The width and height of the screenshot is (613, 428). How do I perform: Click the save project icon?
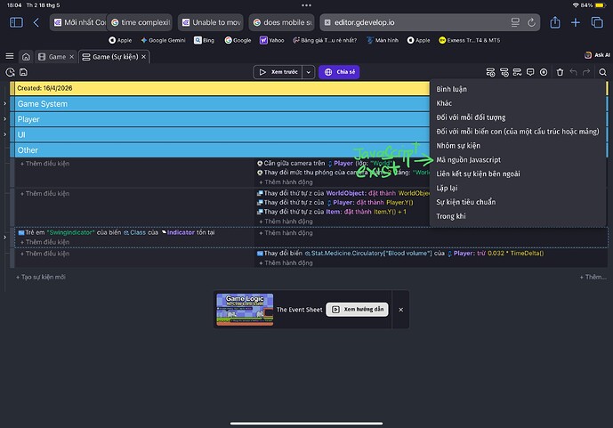(x=23, y=72)
